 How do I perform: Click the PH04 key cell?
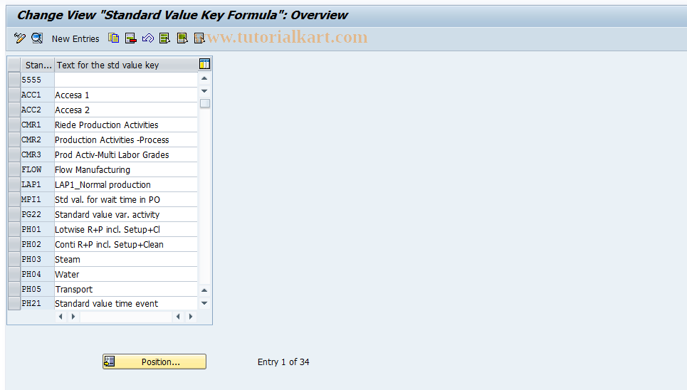point(37,274)
